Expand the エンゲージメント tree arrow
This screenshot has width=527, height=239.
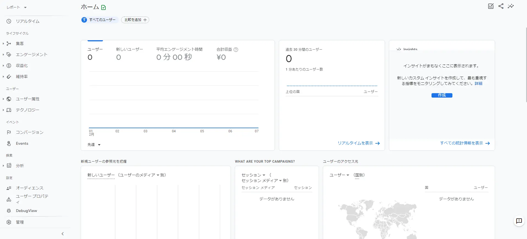(3, 55)
